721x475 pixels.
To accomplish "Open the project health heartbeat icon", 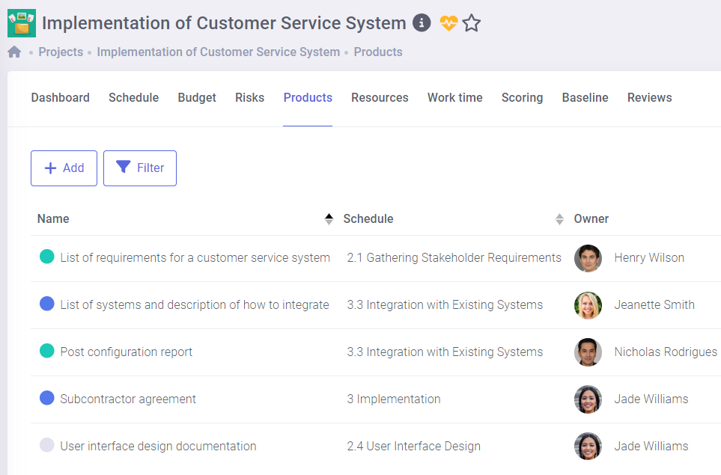I will click(x=448, y=23).
